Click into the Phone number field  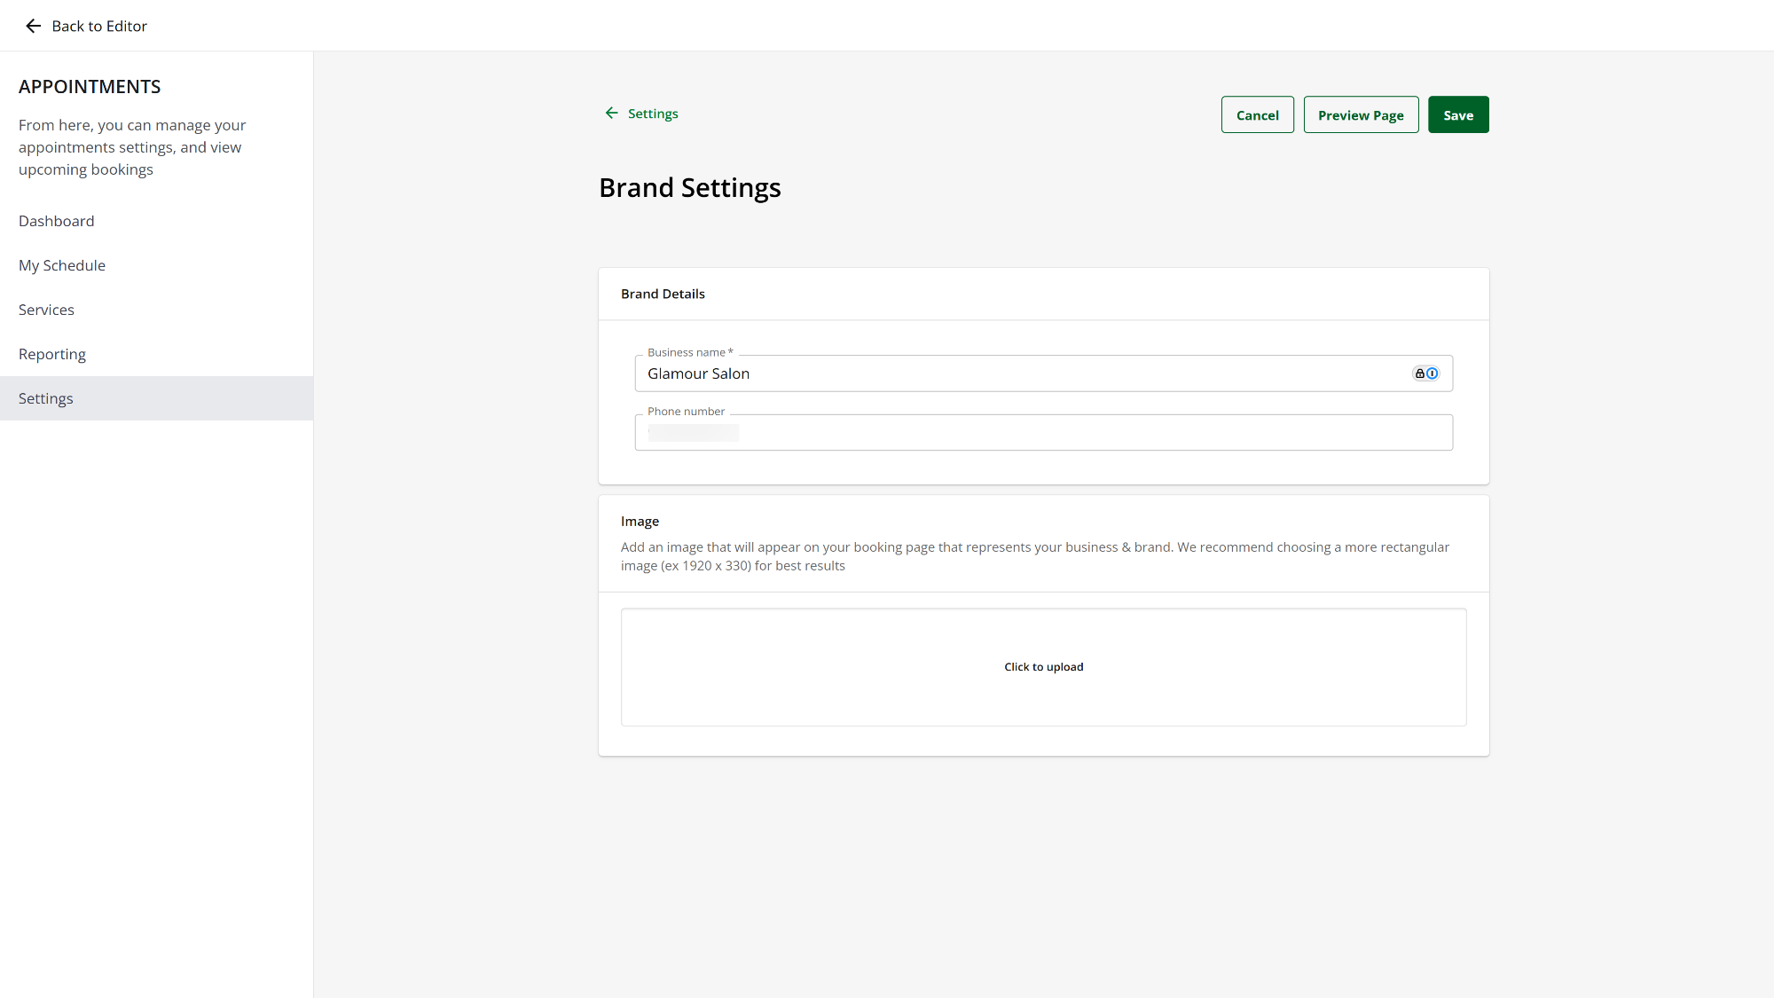pyautogui.click(x=1043, y=433)
